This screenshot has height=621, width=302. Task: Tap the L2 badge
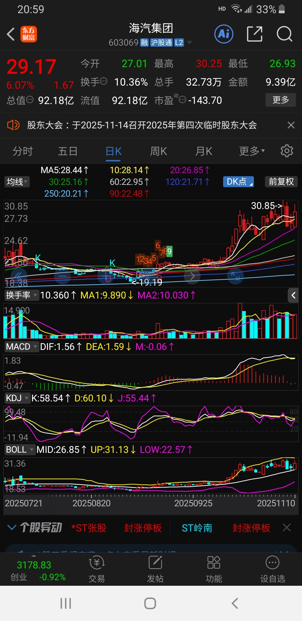pyautogui.click(x=179, y=43)
